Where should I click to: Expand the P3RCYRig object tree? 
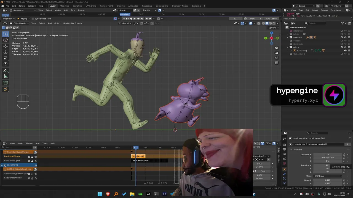pos(291,51)
